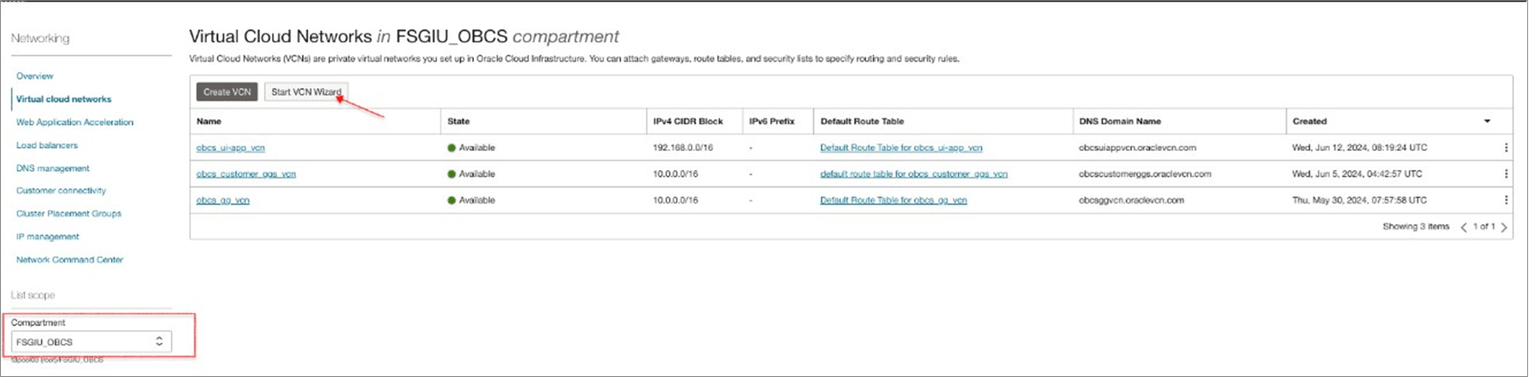The height and width of the screenshot is (377, 1532).
Task: Select Virtual cloud networks in sidebar
Action: point(63,99)
